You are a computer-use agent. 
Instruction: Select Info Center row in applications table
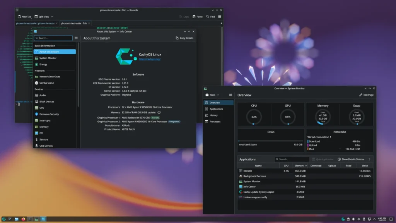point(305,187)
